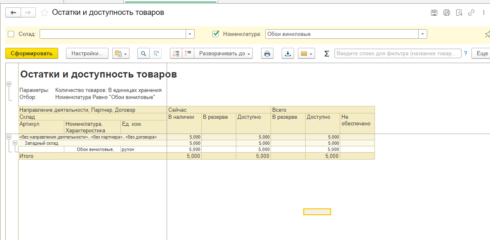Open the Настройки... dialog
The width and height of the screenshot is (490, 240).
[x=87, y=53]
